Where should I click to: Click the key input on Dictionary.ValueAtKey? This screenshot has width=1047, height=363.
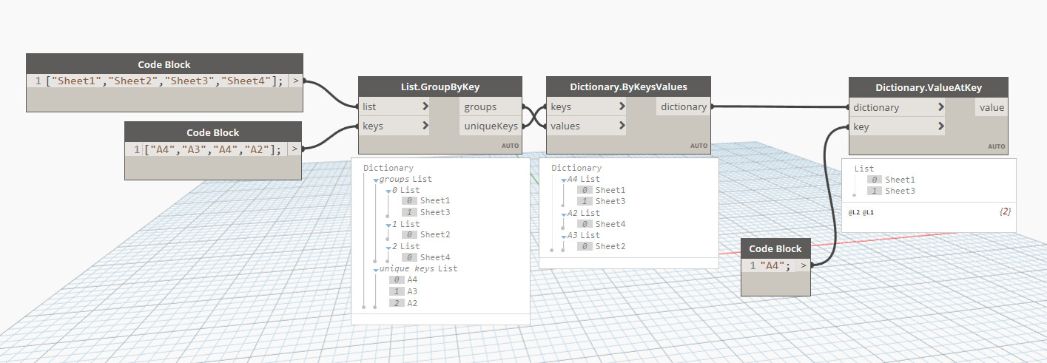[898, 126]
